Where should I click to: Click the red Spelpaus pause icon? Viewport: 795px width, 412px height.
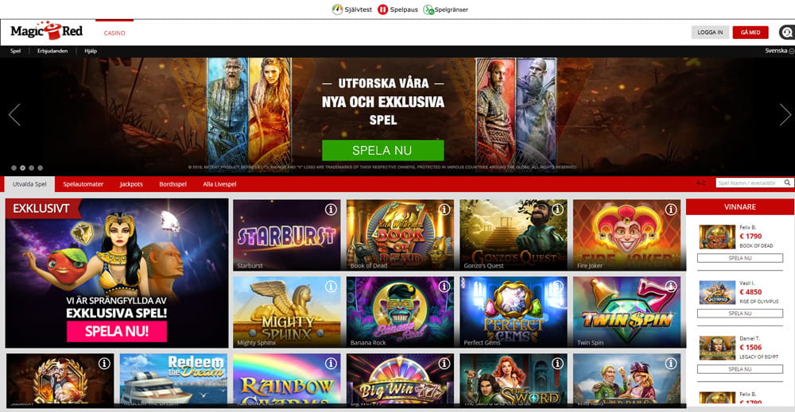(x=383, y=10)
